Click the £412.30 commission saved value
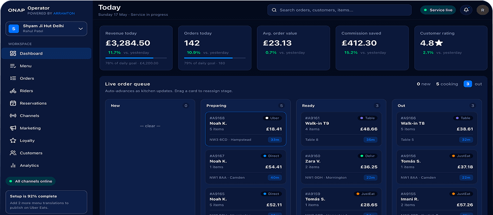This screenshot has width=493, height=215. point(359,43)
